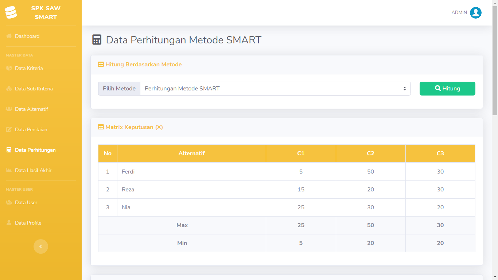
Task: Click the Data Kriteria cube icon
Action: coord(9,68)
